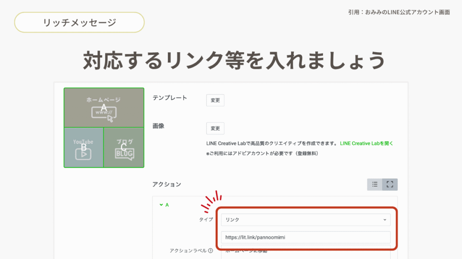Select the frame view icon in アクション
This screenshot has height=259, width=462.
tap(390, 184)
